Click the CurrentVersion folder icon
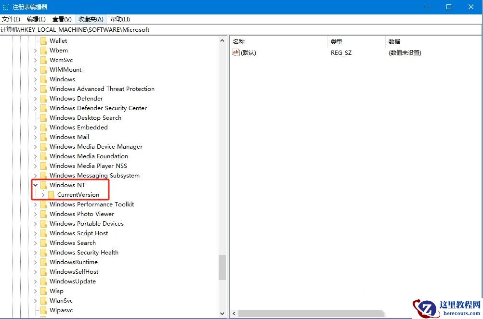This screenshot has width=483, height=319. coord(50,194)
